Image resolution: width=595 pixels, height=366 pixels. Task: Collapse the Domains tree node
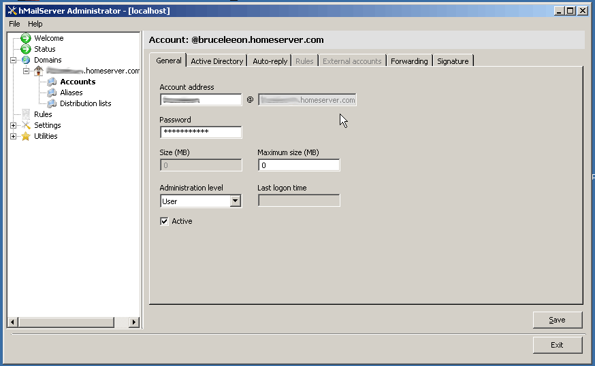click(x=14, y=60)
